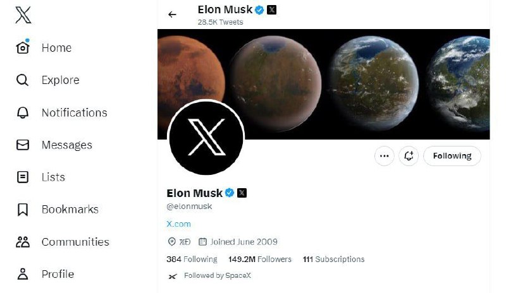The width and height of the screenshot is (506, 293).
Task: Toggle post notifications with the bell-plus button
Action: click(409, 156)
